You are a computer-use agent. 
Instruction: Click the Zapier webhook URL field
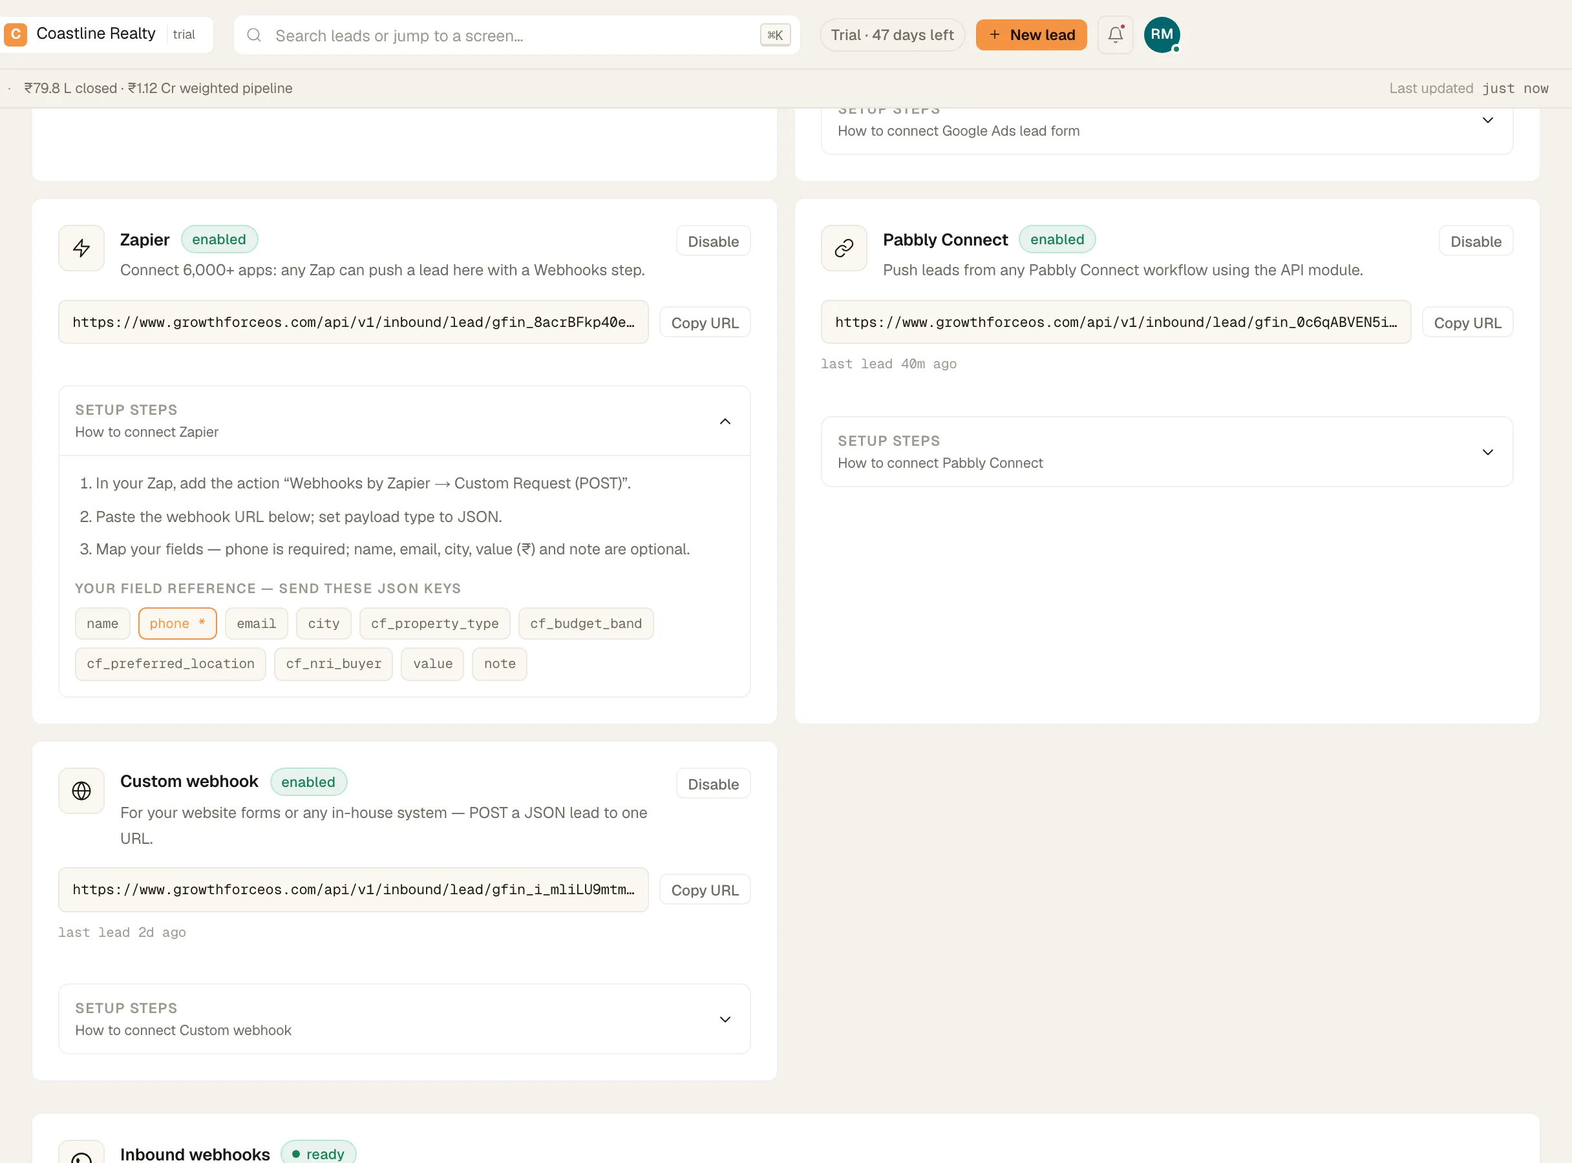tap(354, 322)
